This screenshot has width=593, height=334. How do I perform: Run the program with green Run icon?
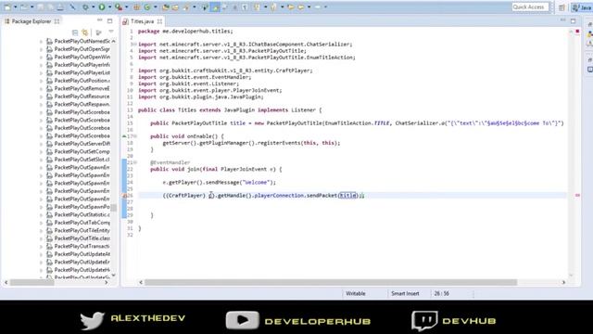click(102, 7)
